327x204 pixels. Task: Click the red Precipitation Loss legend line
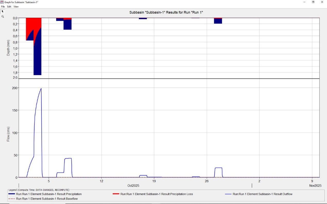[116, 194]
